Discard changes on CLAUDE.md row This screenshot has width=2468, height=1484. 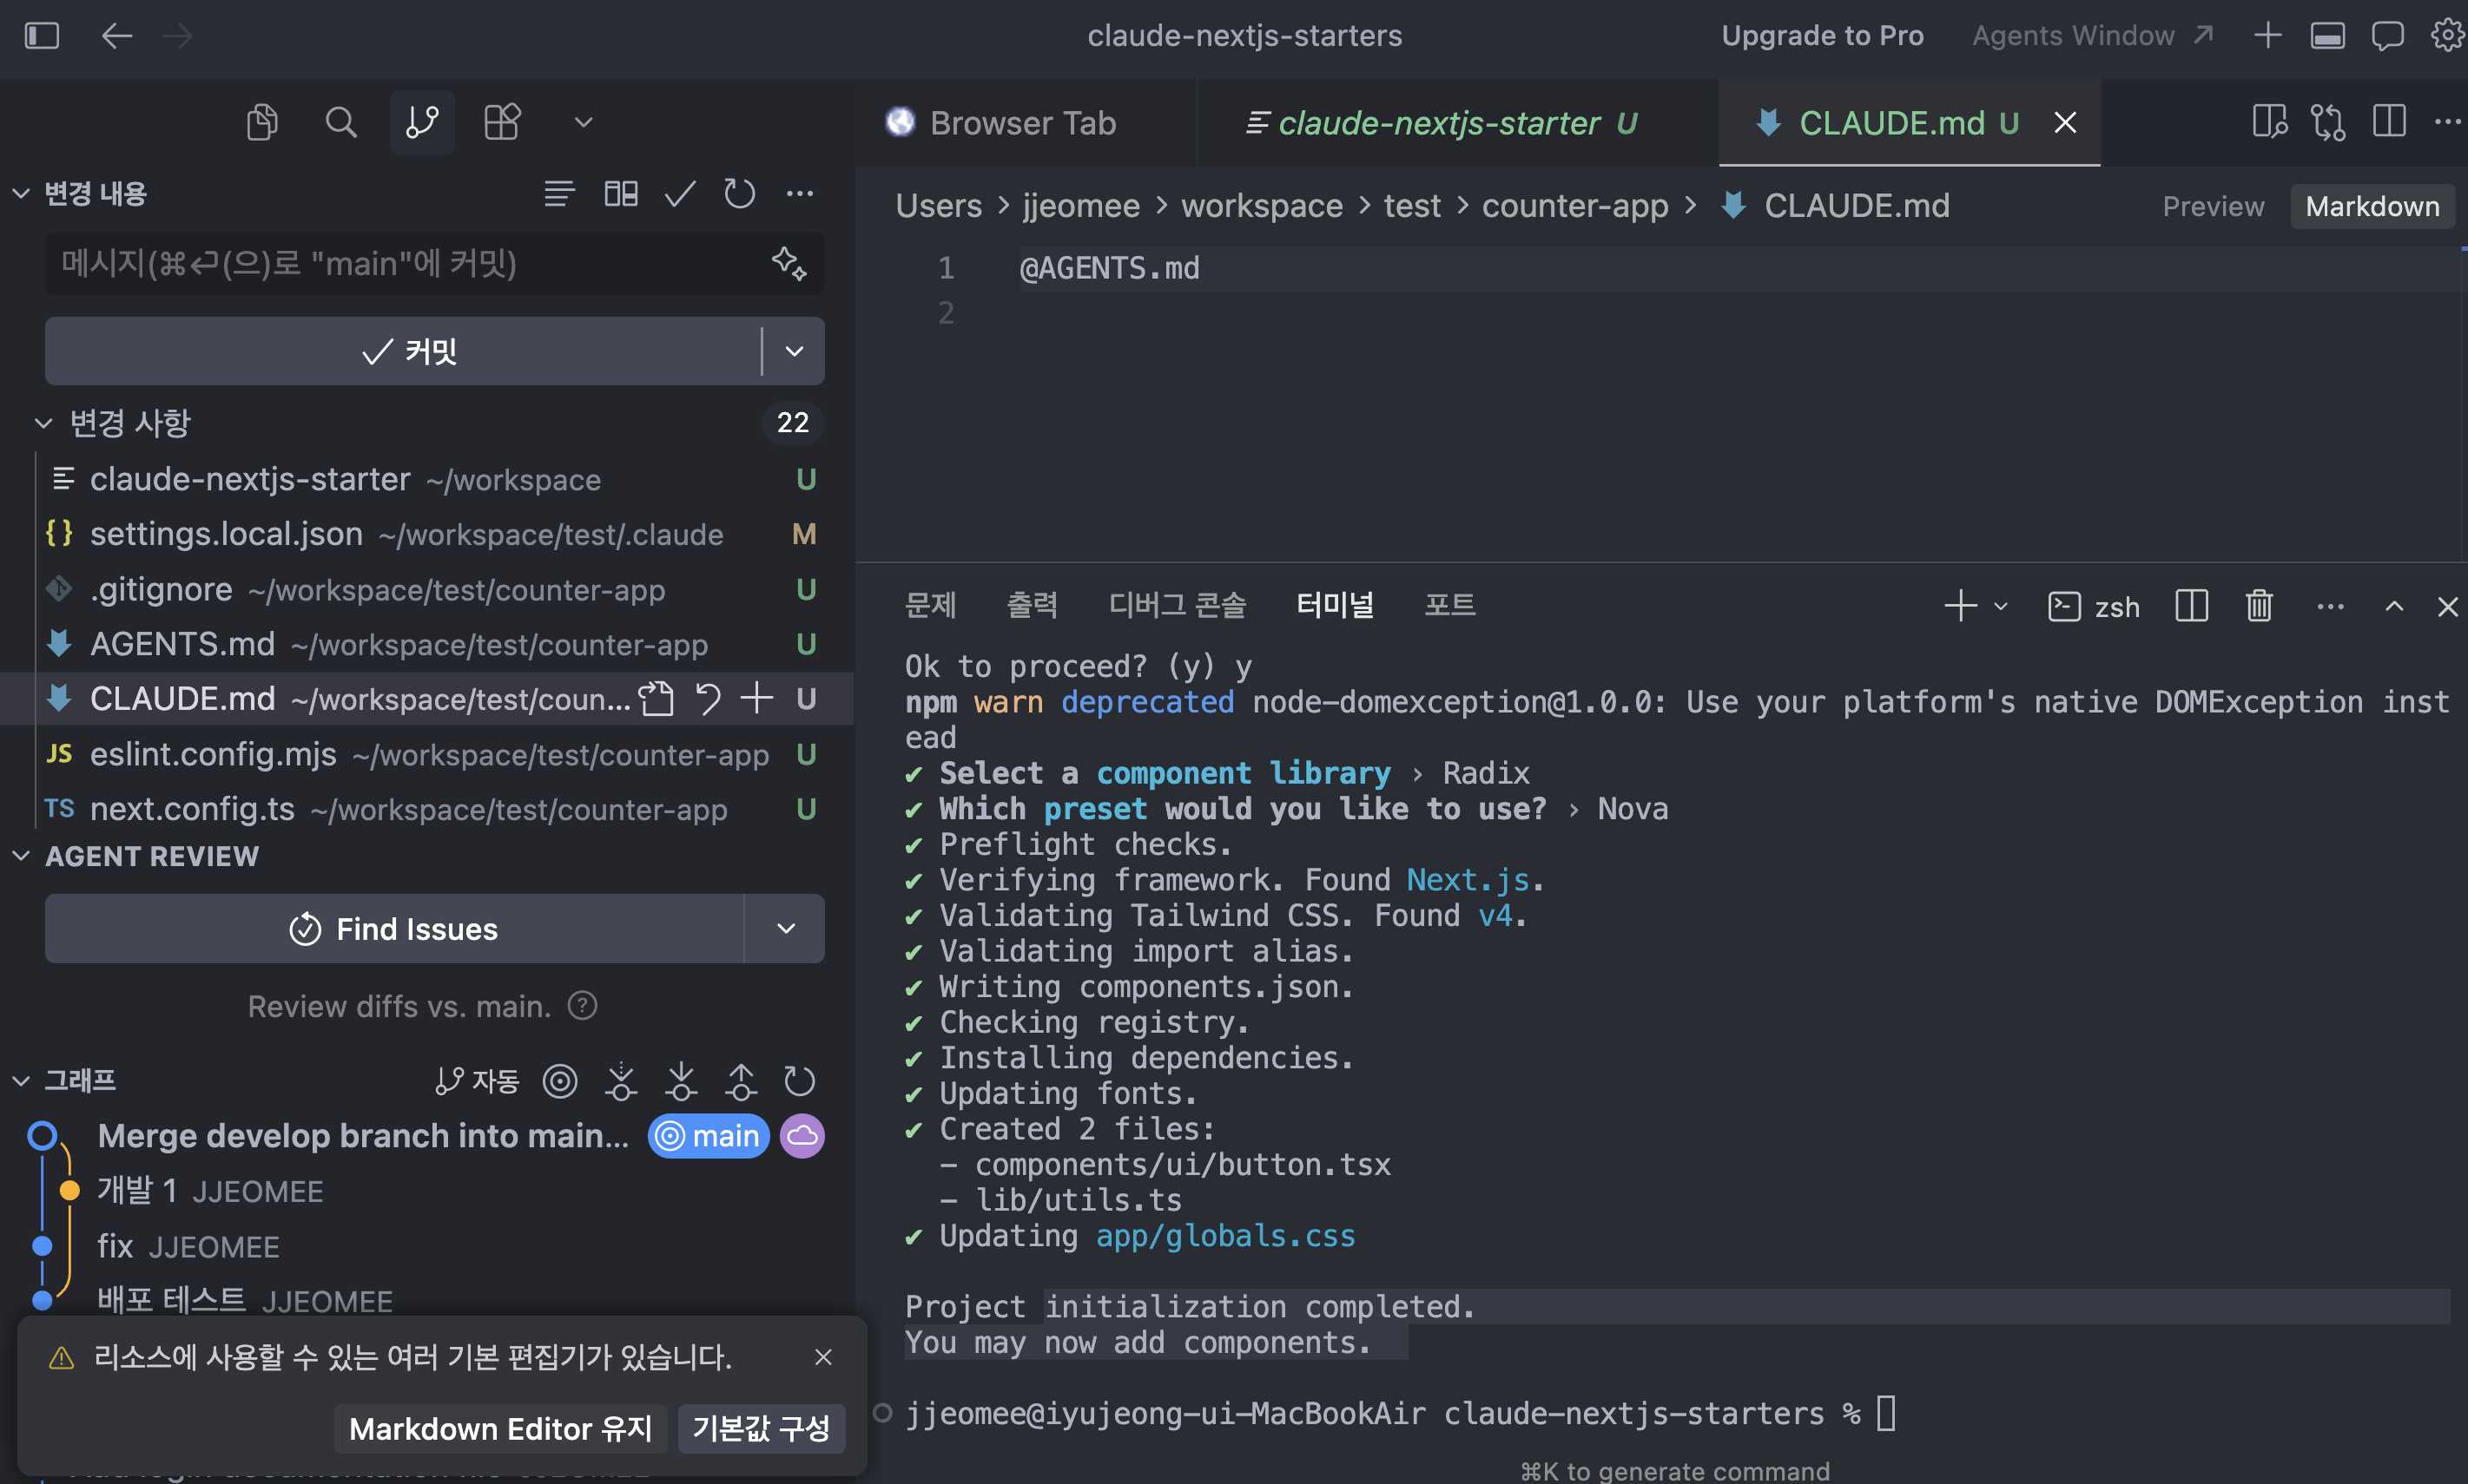point(707,698)
